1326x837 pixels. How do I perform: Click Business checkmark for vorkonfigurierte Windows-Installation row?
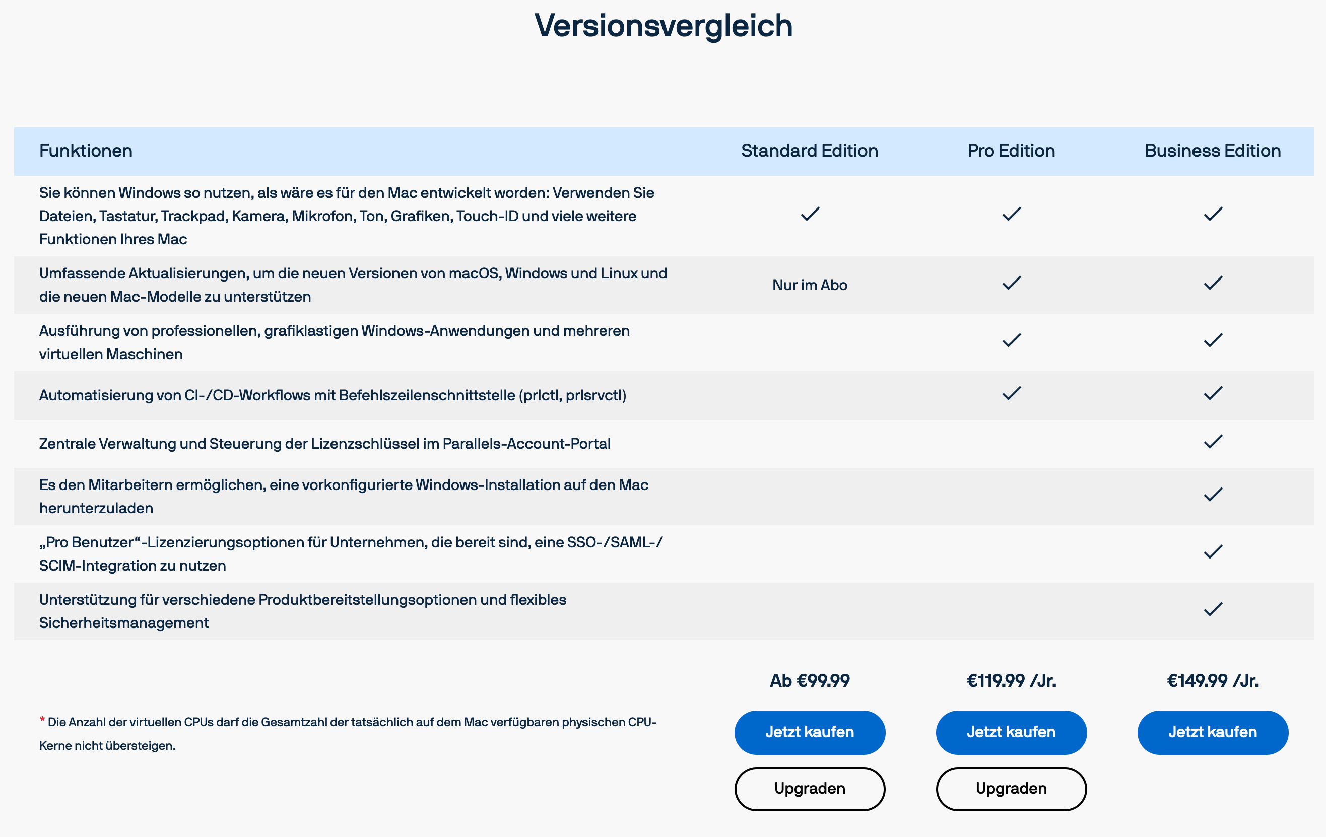1213,495
